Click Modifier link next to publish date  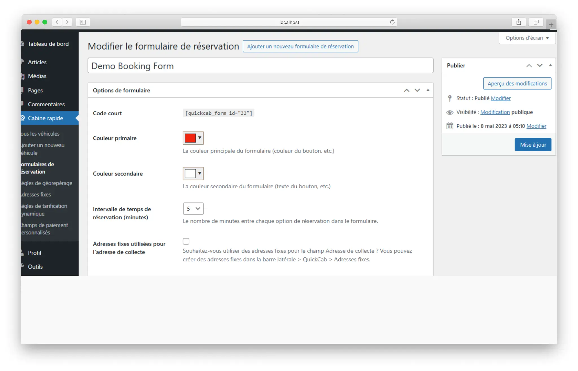(x=536, y=126)
